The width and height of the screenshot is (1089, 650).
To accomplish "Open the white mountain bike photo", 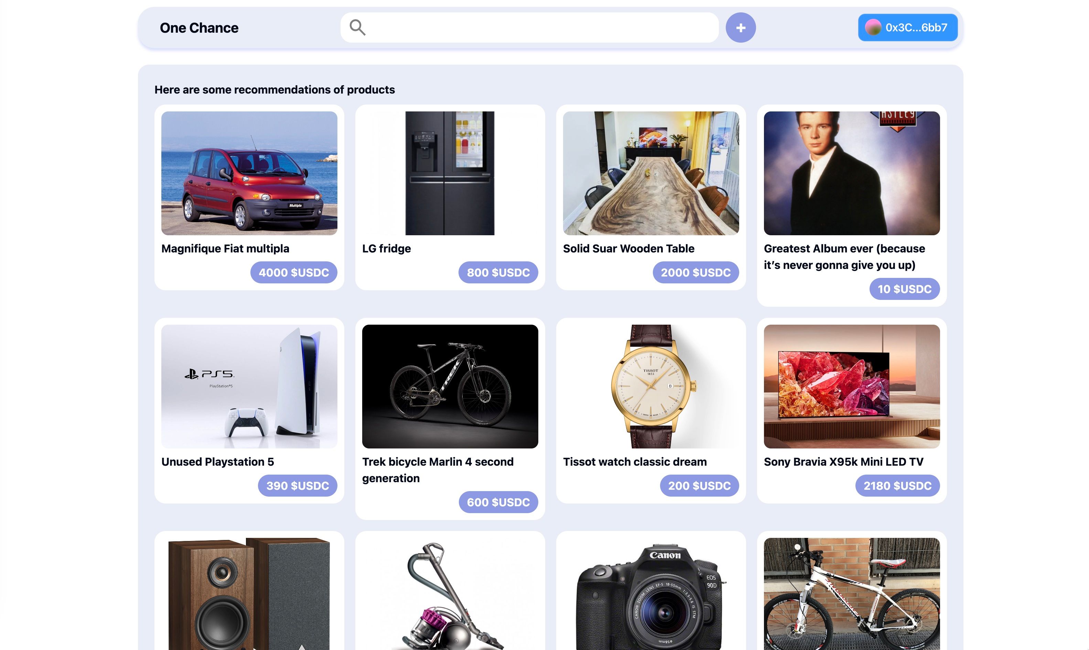I will (x=852, y=594).
